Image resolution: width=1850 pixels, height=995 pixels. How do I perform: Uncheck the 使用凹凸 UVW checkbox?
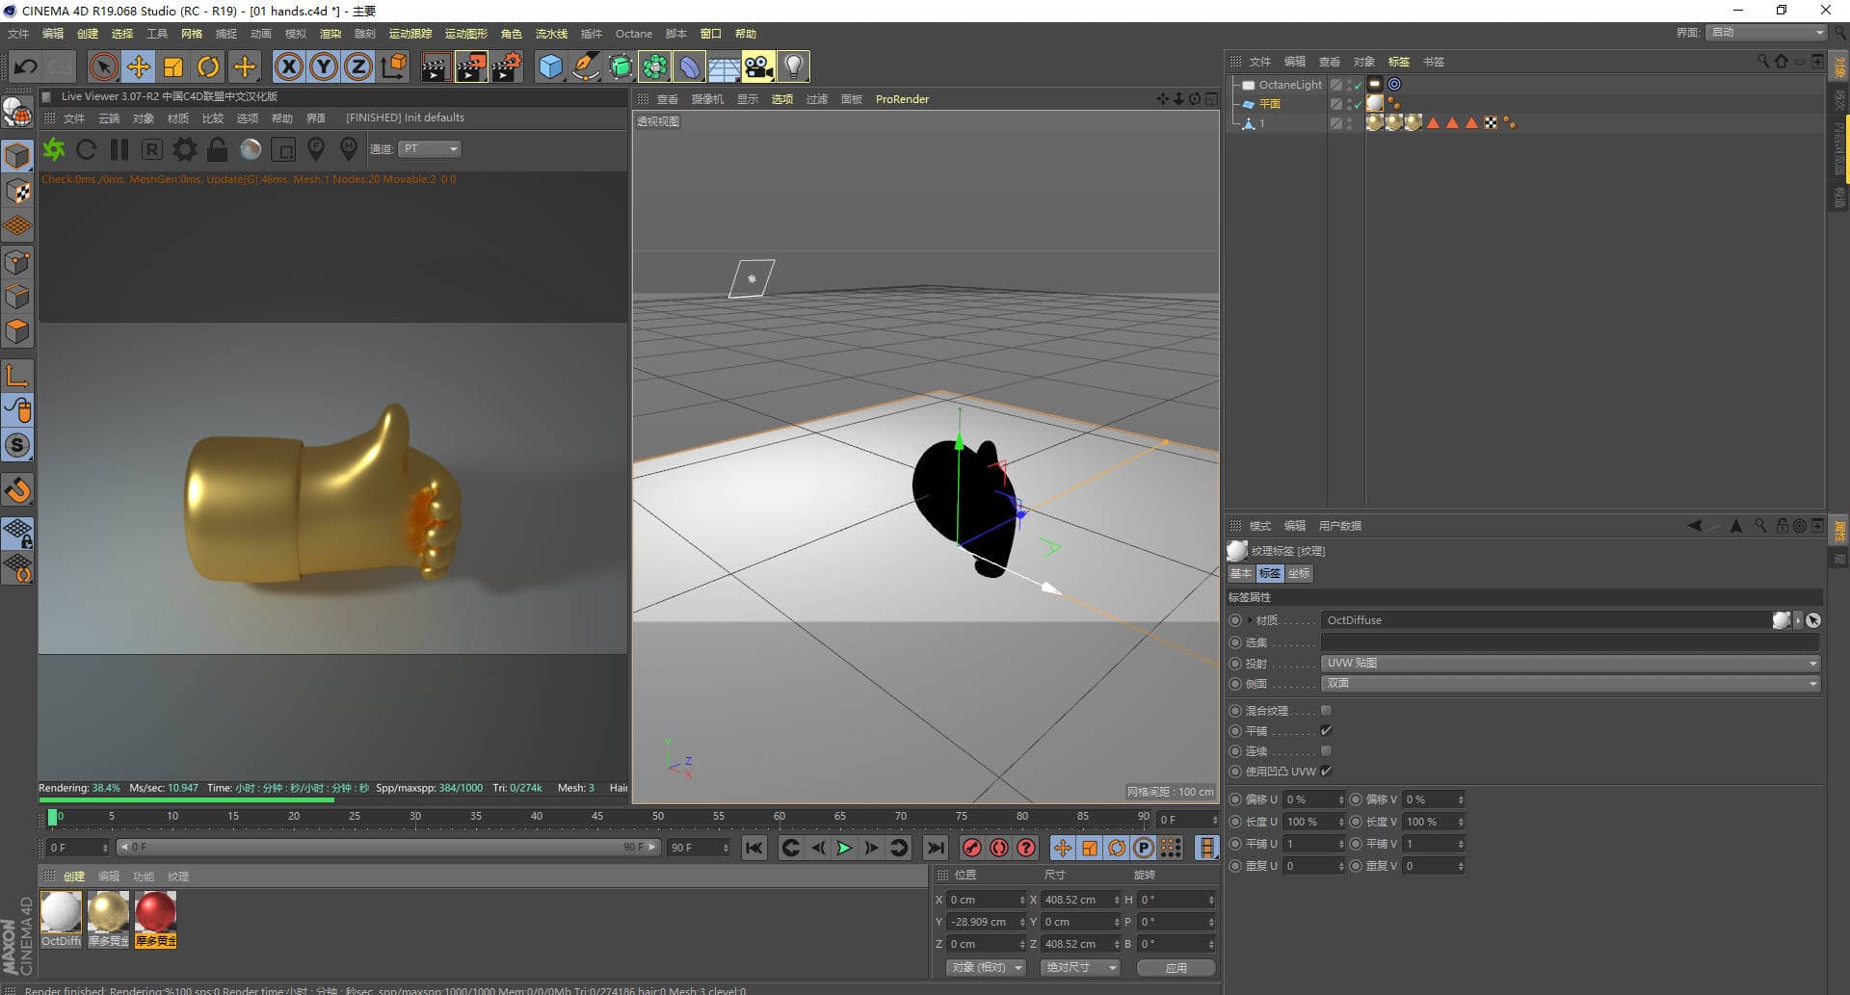click(x=1326, y=771)
